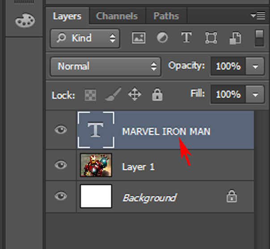Expand the Opacity slider arrow

[255, 67]
